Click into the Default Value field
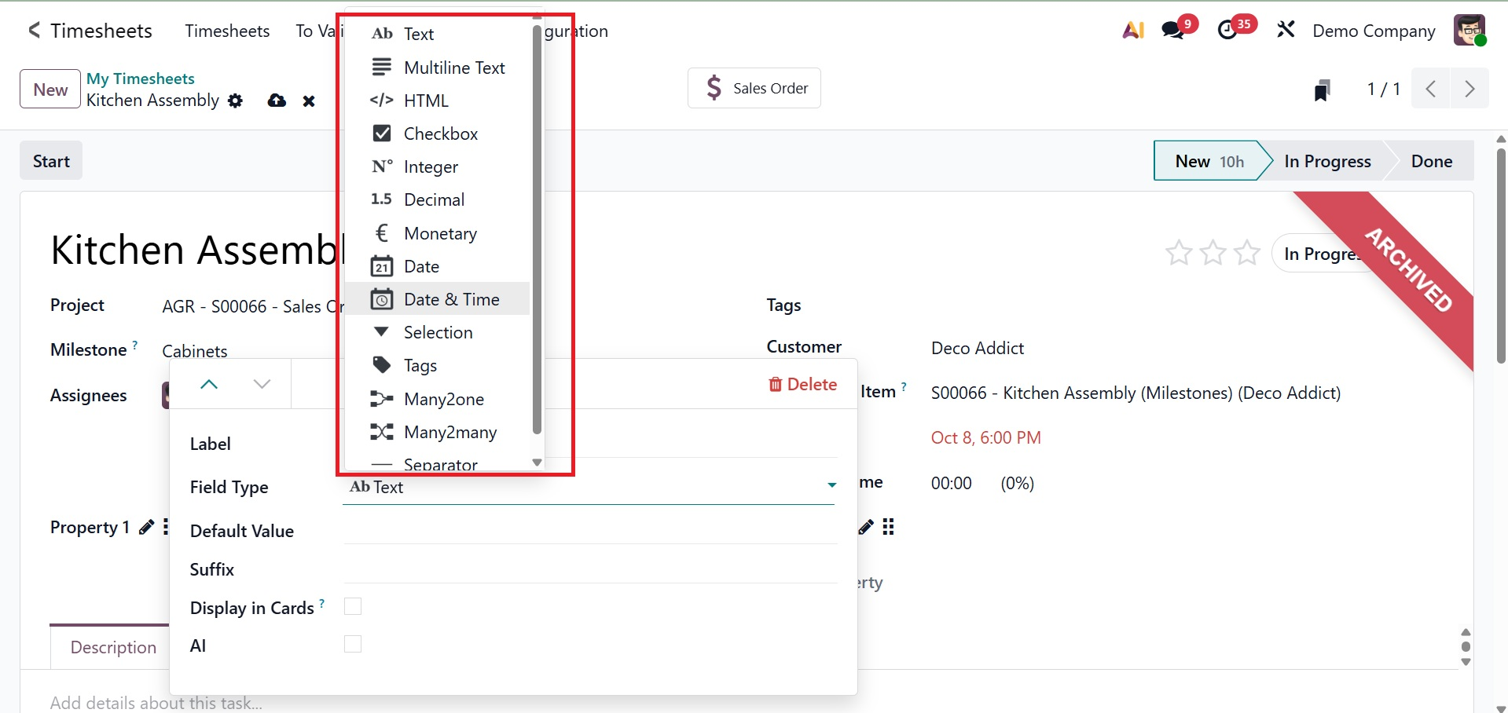The width and height of the screenshot is (1508, 713). click(589, 530)
